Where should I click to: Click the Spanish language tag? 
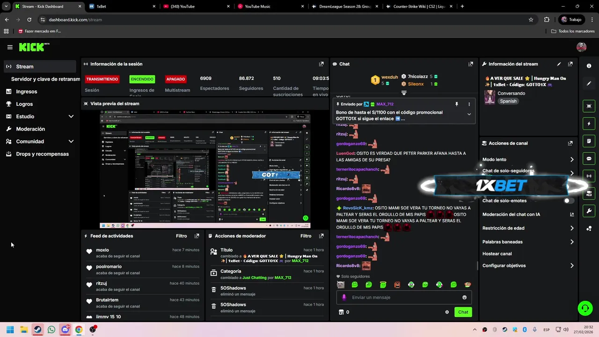pos(508,101)
